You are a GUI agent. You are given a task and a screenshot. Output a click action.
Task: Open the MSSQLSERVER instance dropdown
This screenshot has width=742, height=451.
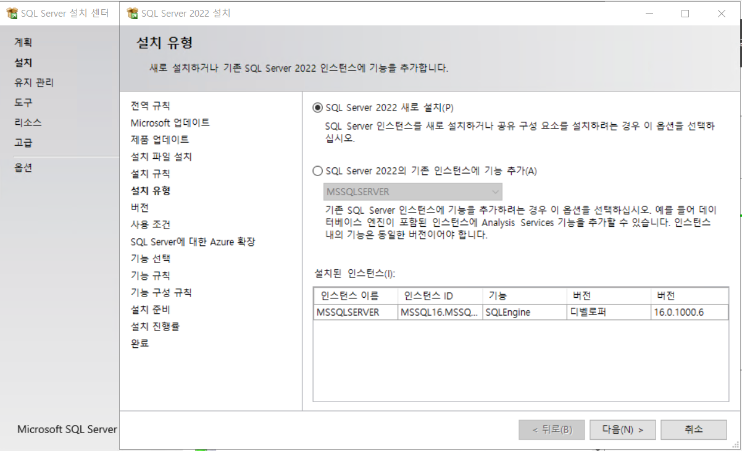(x=413, y=192)
